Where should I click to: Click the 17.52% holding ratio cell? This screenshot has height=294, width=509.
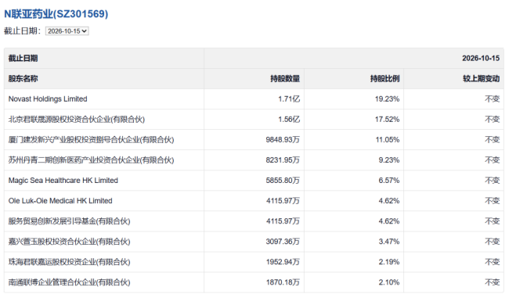pos(388,120)
